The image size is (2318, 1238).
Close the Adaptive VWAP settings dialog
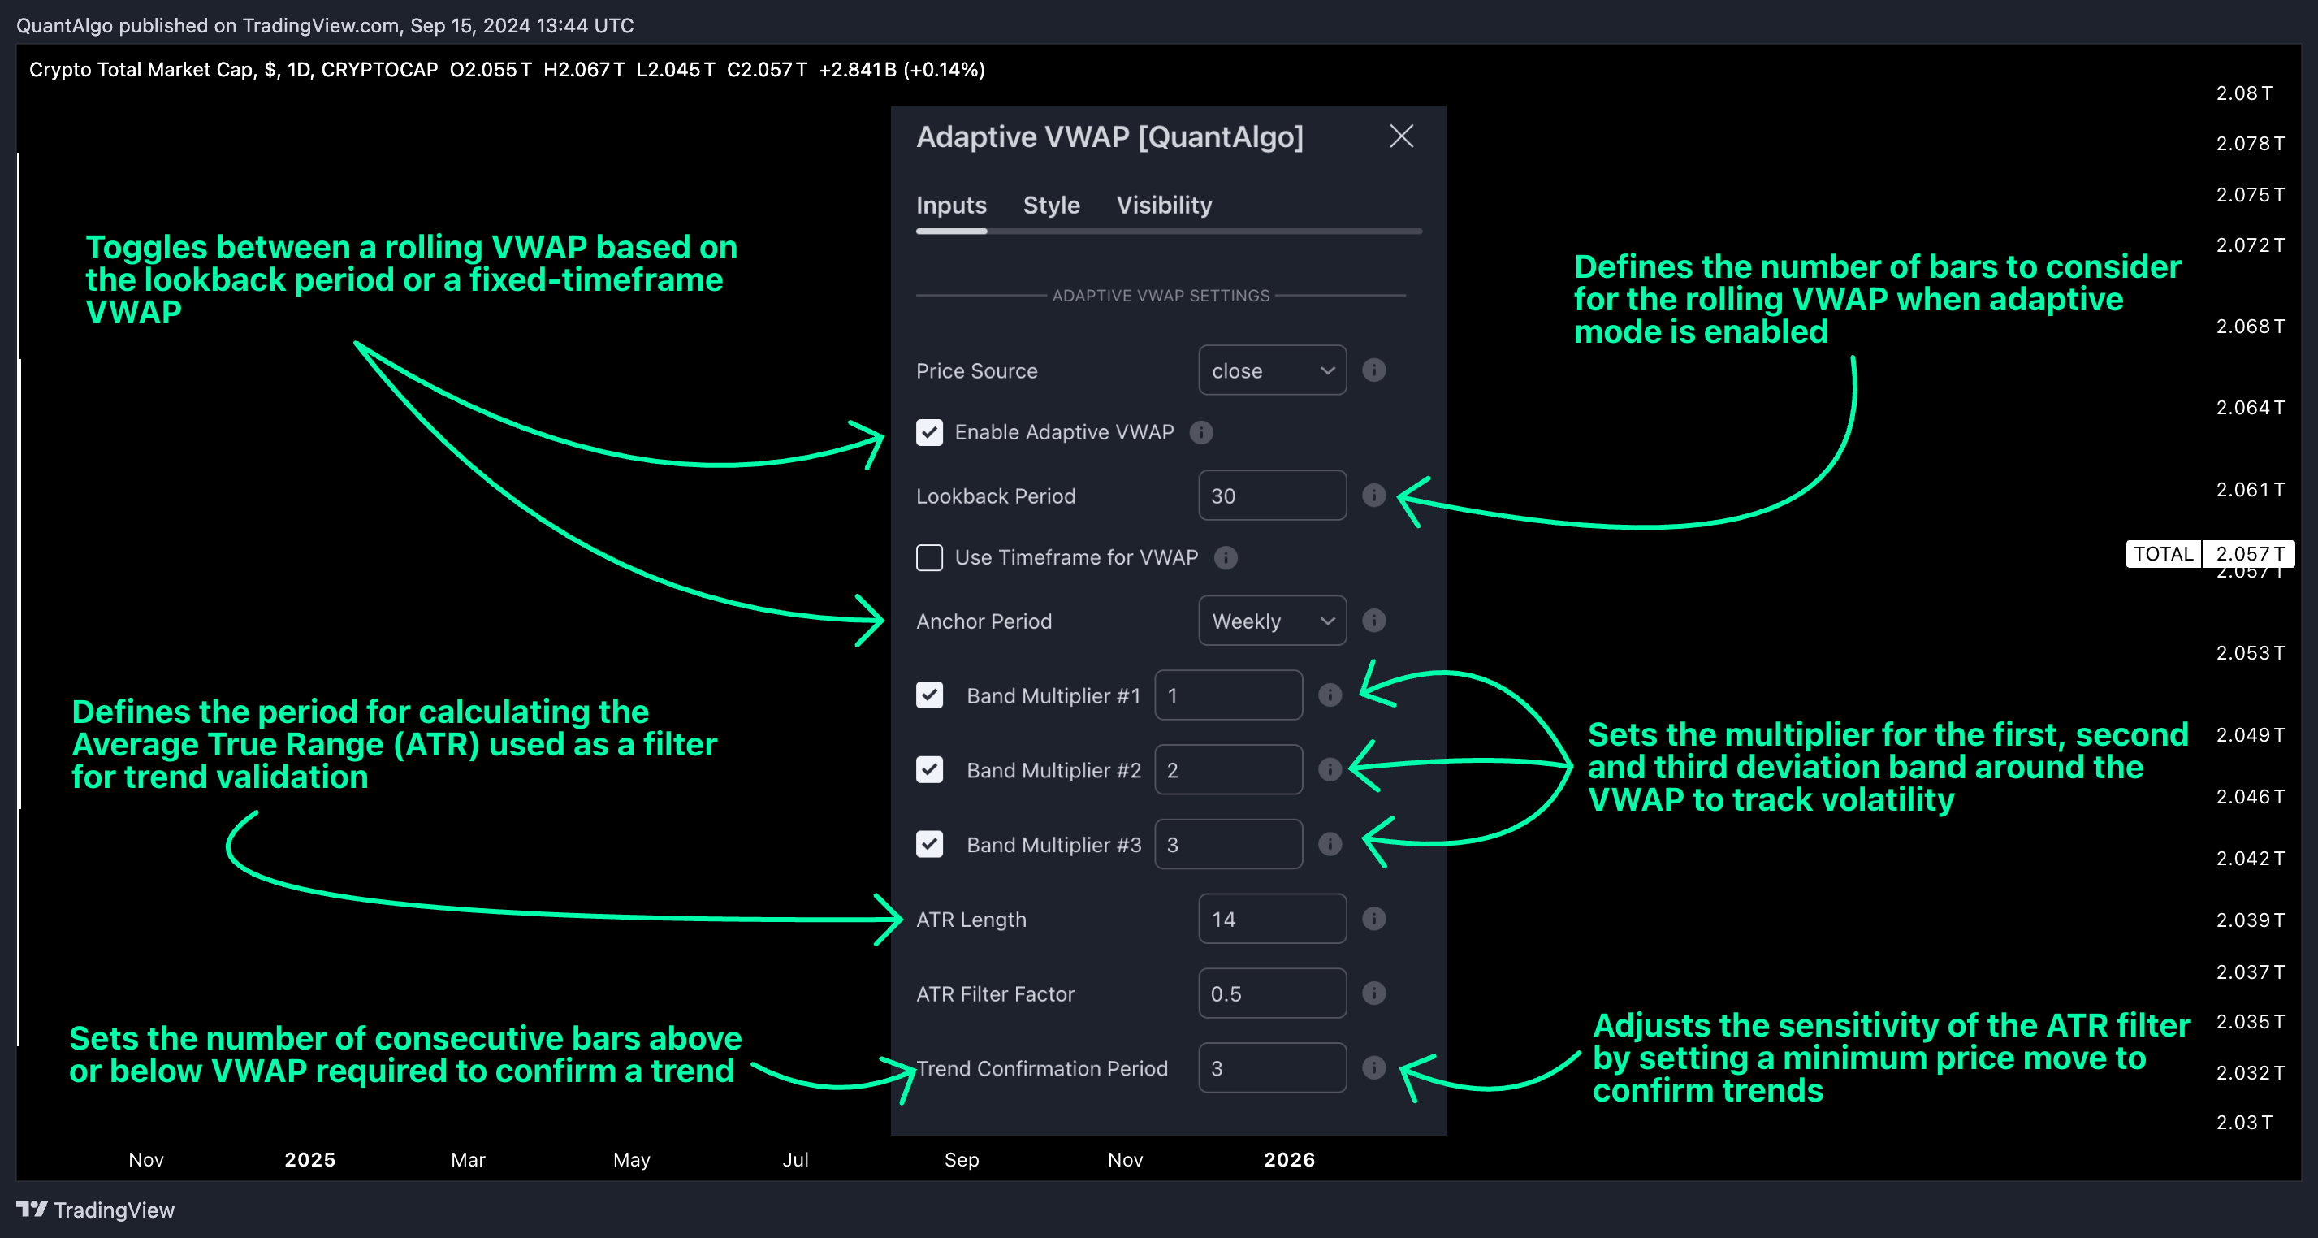[x=1401, y=136]
